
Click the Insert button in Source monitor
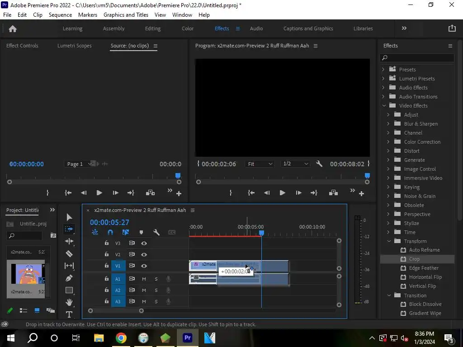(x=150, y=192)
